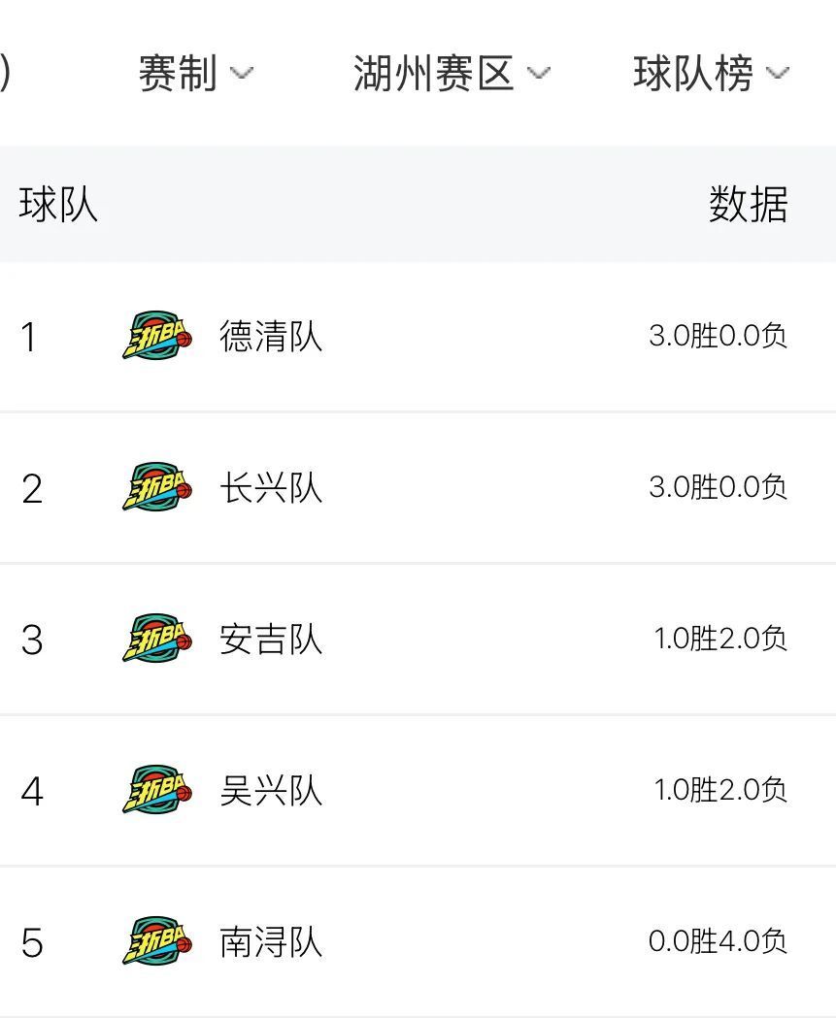Image resolution: width=836 pixels, height=1018 pixels.
Task: View 南浔队 record 0.0胜4.0负
Action: tap(718, 940)
